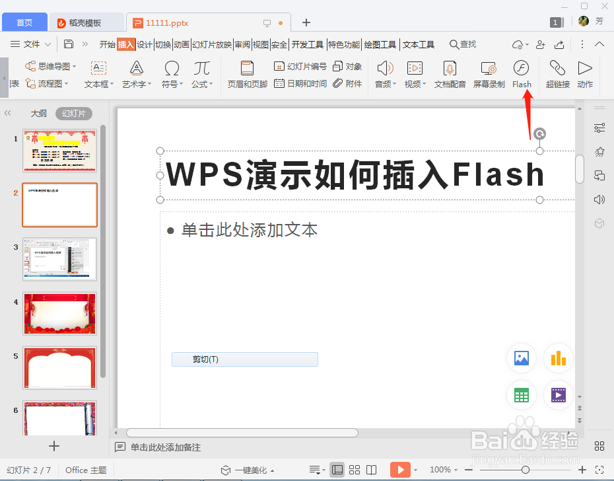Add a new slide with the plus button
The height and width of the screenshot is (481, 614).
click(x=54, y=446)
